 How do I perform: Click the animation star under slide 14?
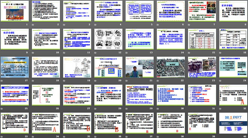coord(158,52)
